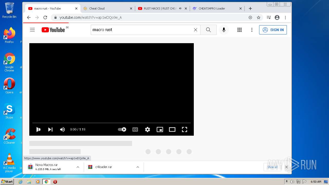Seek along the video progress bar
329x185 pixels.
click(112, 123)
